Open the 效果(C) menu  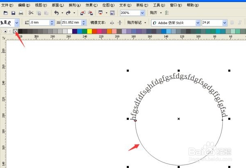click(91, 5)
